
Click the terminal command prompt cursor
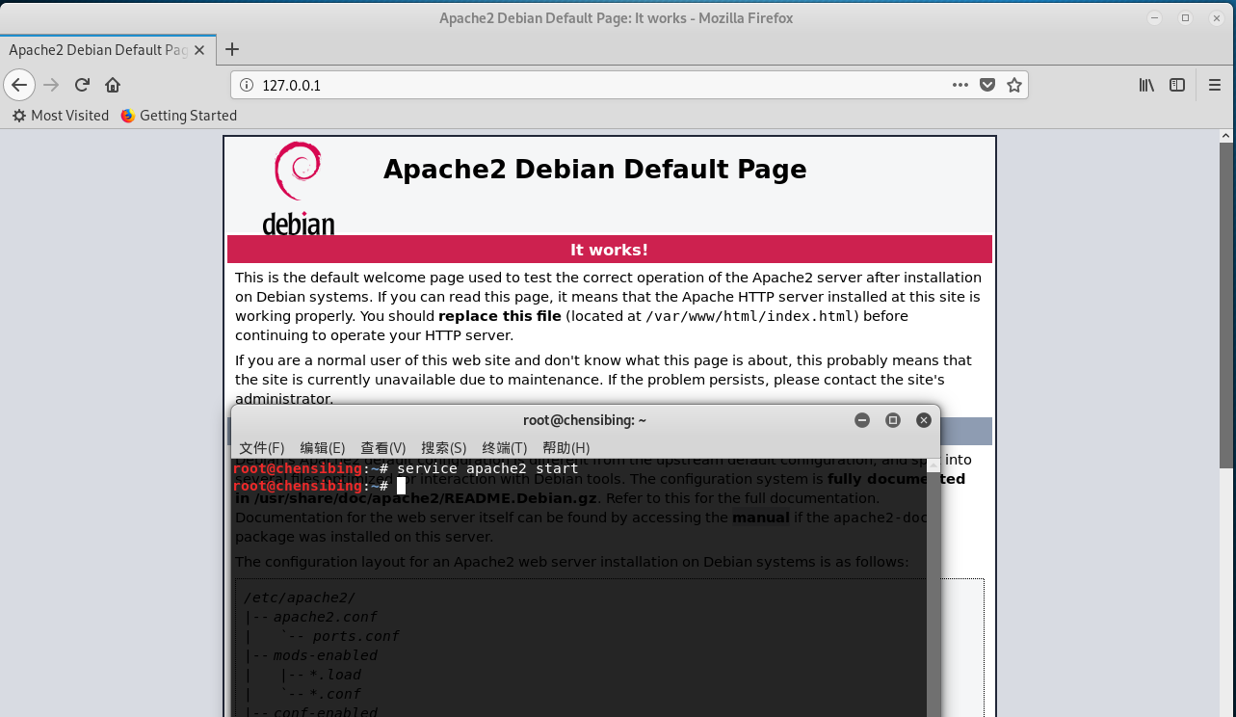(x=401, y=486)
